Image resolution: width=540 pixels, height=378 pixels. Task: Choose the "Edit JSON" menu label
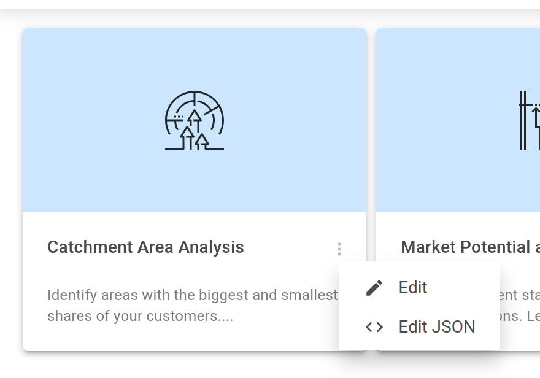coord(436,327)
